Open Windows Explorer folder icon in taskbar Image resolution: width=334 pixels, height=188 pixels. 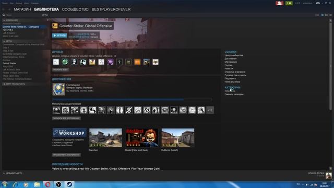pos(37,184)
